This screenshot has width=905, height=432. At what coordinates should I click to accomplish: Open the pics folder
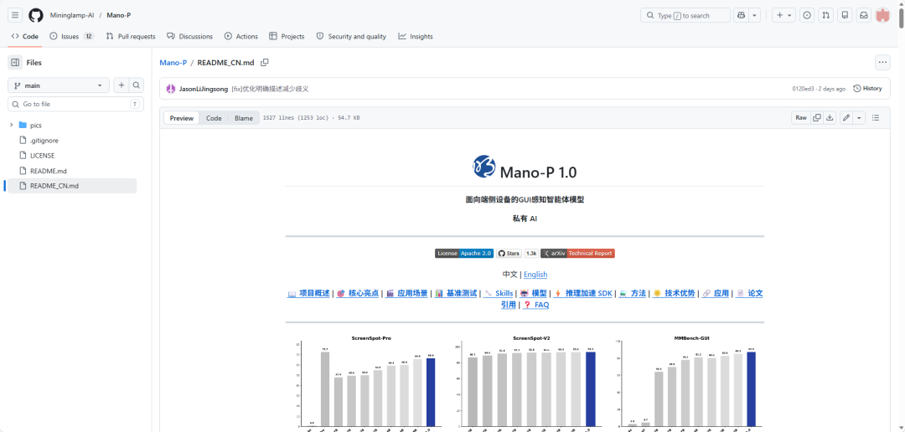click(36, 125)
